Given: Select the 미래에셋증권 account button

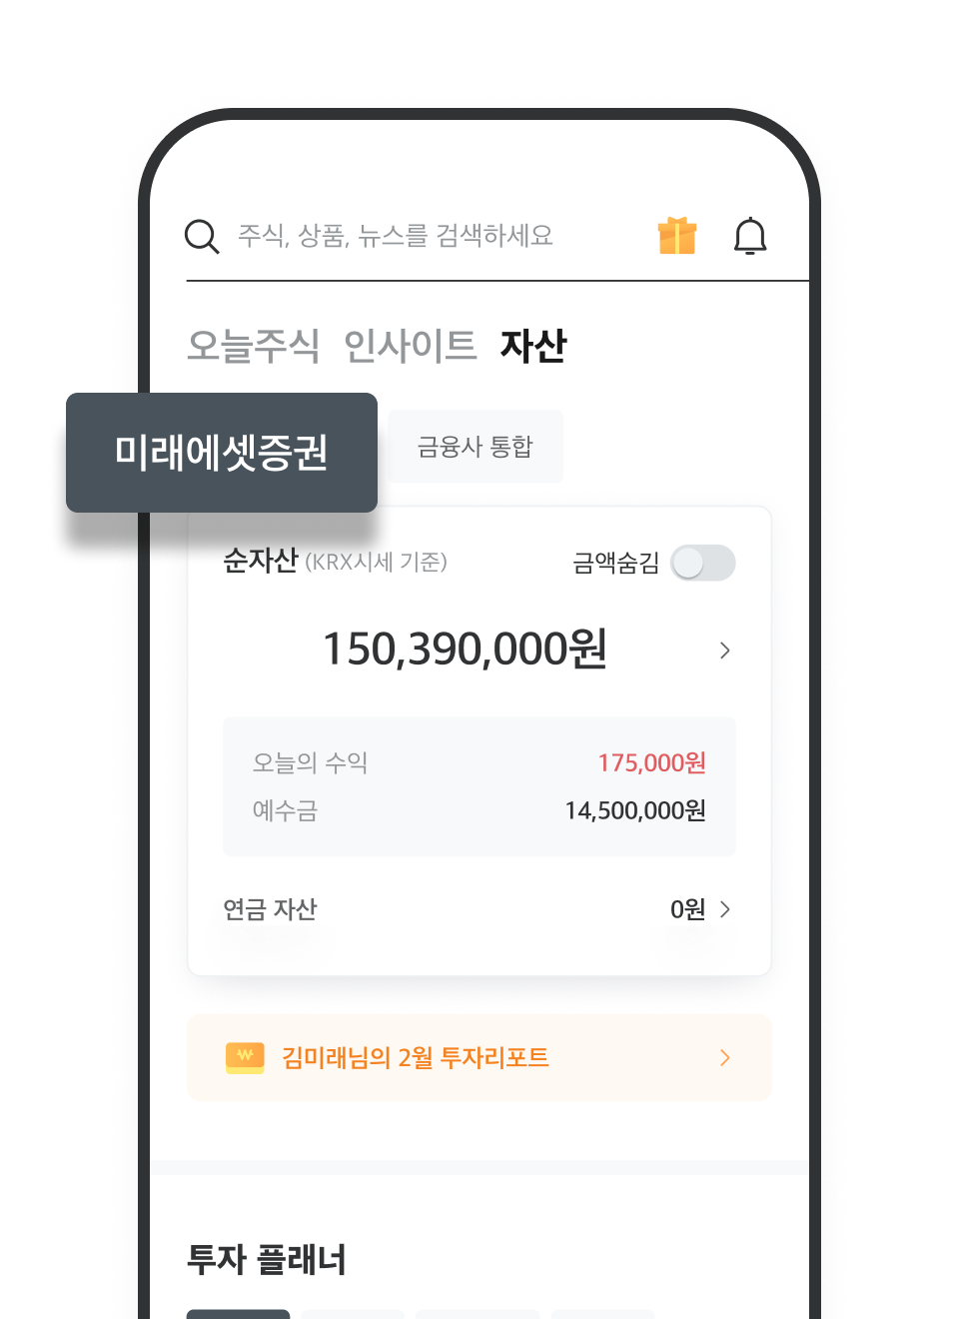Looking at the screenshot, I should tap(222, 453).
